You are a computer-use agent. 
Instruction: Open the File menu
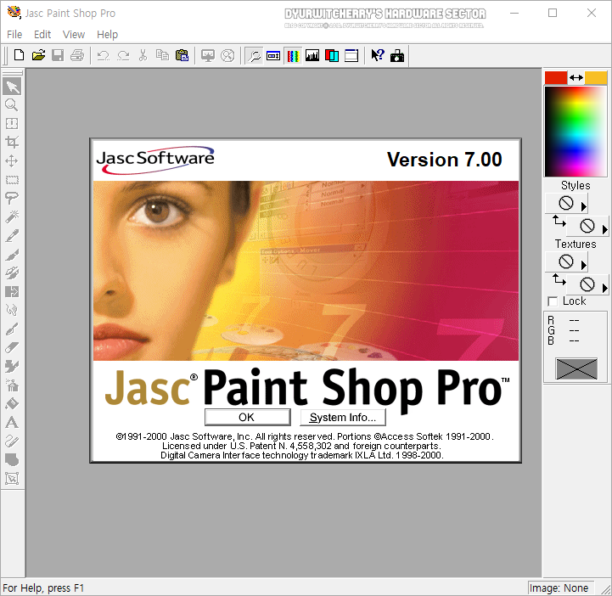(14, 34)
